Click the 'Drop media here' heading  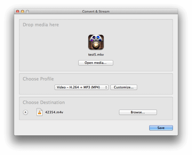[x=41, y=25]
